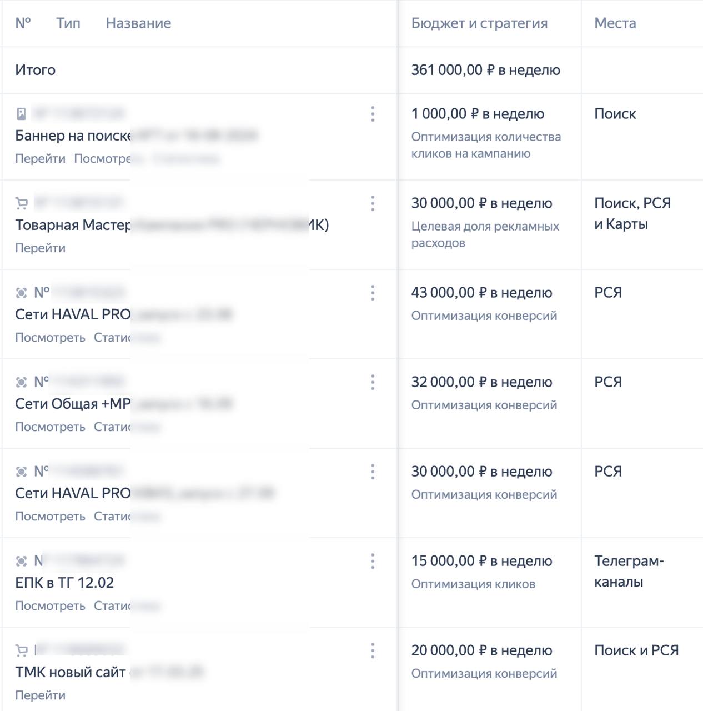Click Перейти link under Баннер на поиске
This screenshot has height=711, width=703.
pos(40,158)
